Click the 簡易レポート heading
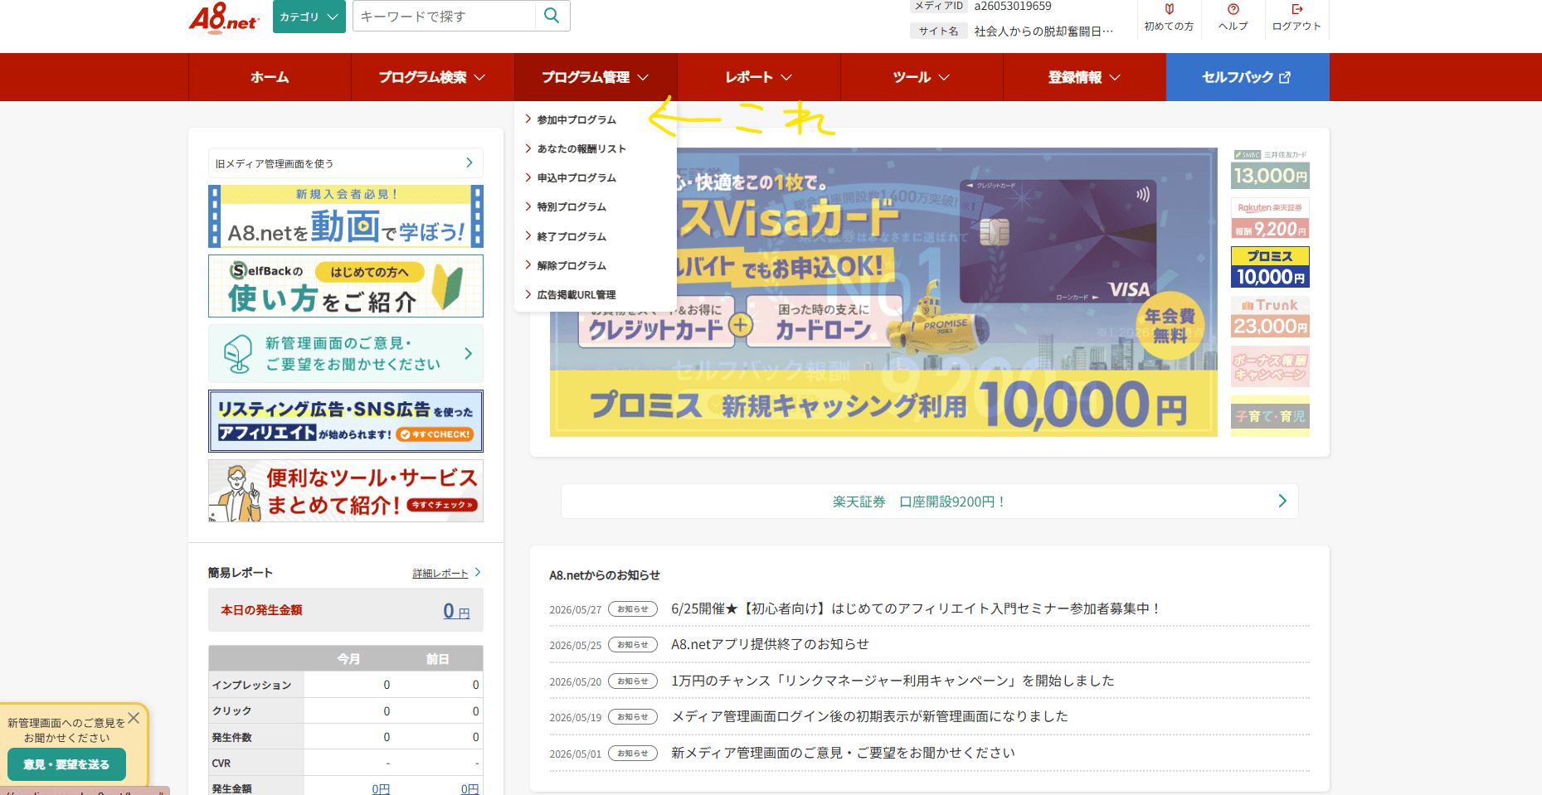Viewport: 1542px width, 795px height. (x=240, y=573)
